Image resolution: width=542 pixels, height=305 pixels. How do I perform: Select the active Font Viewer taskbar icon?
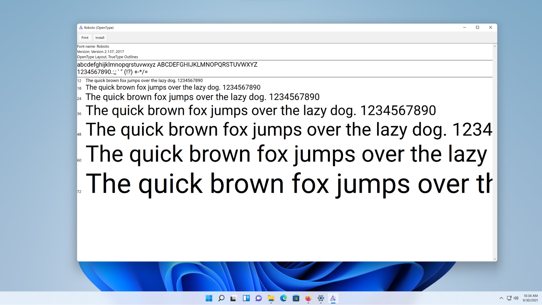333,298
